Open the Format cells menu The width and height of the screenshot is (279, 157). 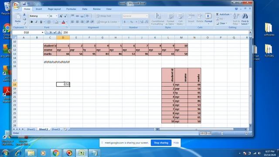pyautogui.click(x=208, y=18)
